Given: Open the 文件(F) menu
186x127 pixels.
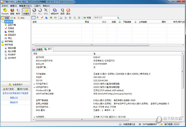Looking at the screenshot, I should pos(5,6).
